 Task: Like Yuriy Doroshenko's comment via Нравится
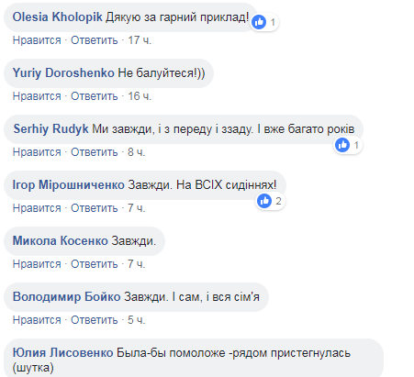[x=37, y=96]
